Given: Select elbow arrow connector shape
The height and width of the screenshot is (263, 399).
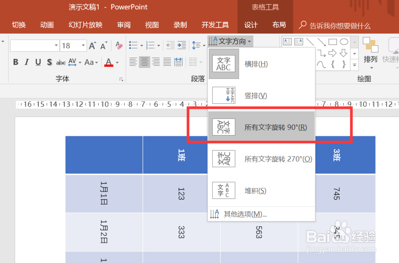Looking at the screenshot, I should (321, 53).
